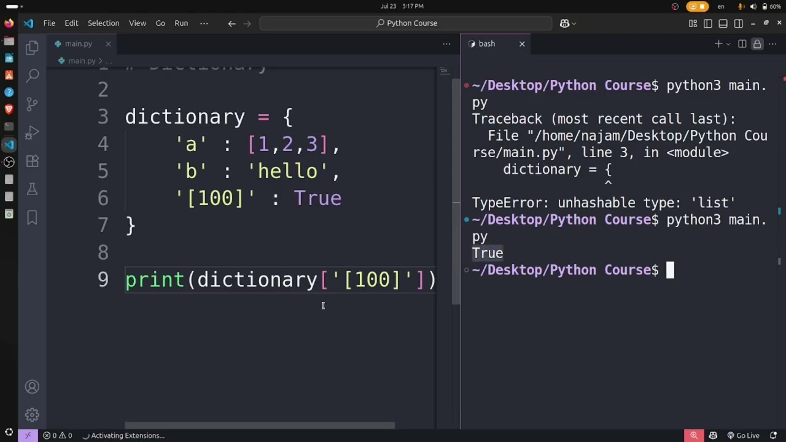Screen dimensions: 786x442
Task: Toggle the bottom panel layout button
Action: click(723, 23)
